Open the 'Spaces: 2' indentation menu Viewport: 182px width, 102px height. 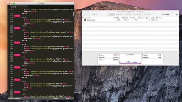[56, 98]
